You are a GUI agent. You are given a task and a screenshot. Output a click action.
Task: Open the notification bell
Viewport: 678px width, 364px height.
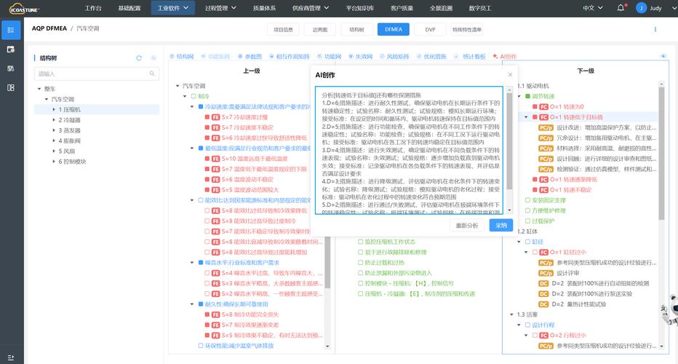click(621, 8)
